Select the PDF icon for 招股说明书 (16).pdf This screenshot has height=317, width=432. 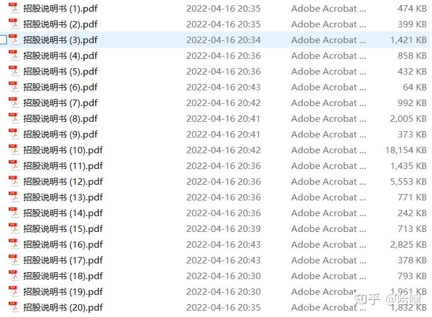14,244
